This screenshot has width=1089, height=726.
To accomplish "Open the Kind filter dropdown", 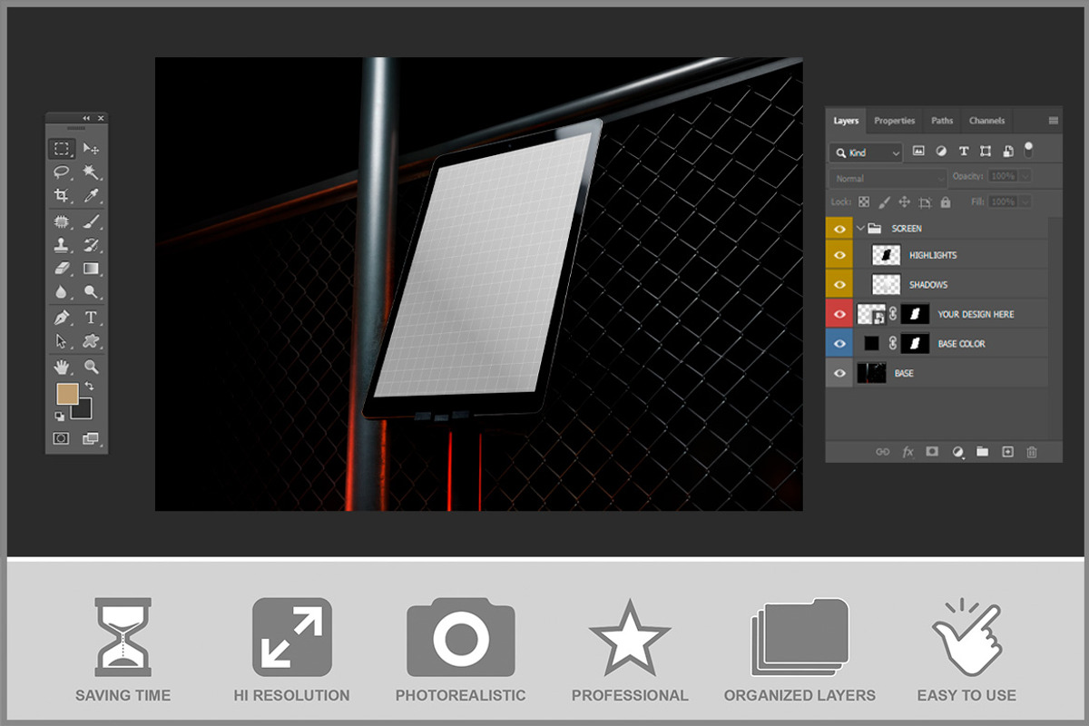I will click(x=867, y=152).
